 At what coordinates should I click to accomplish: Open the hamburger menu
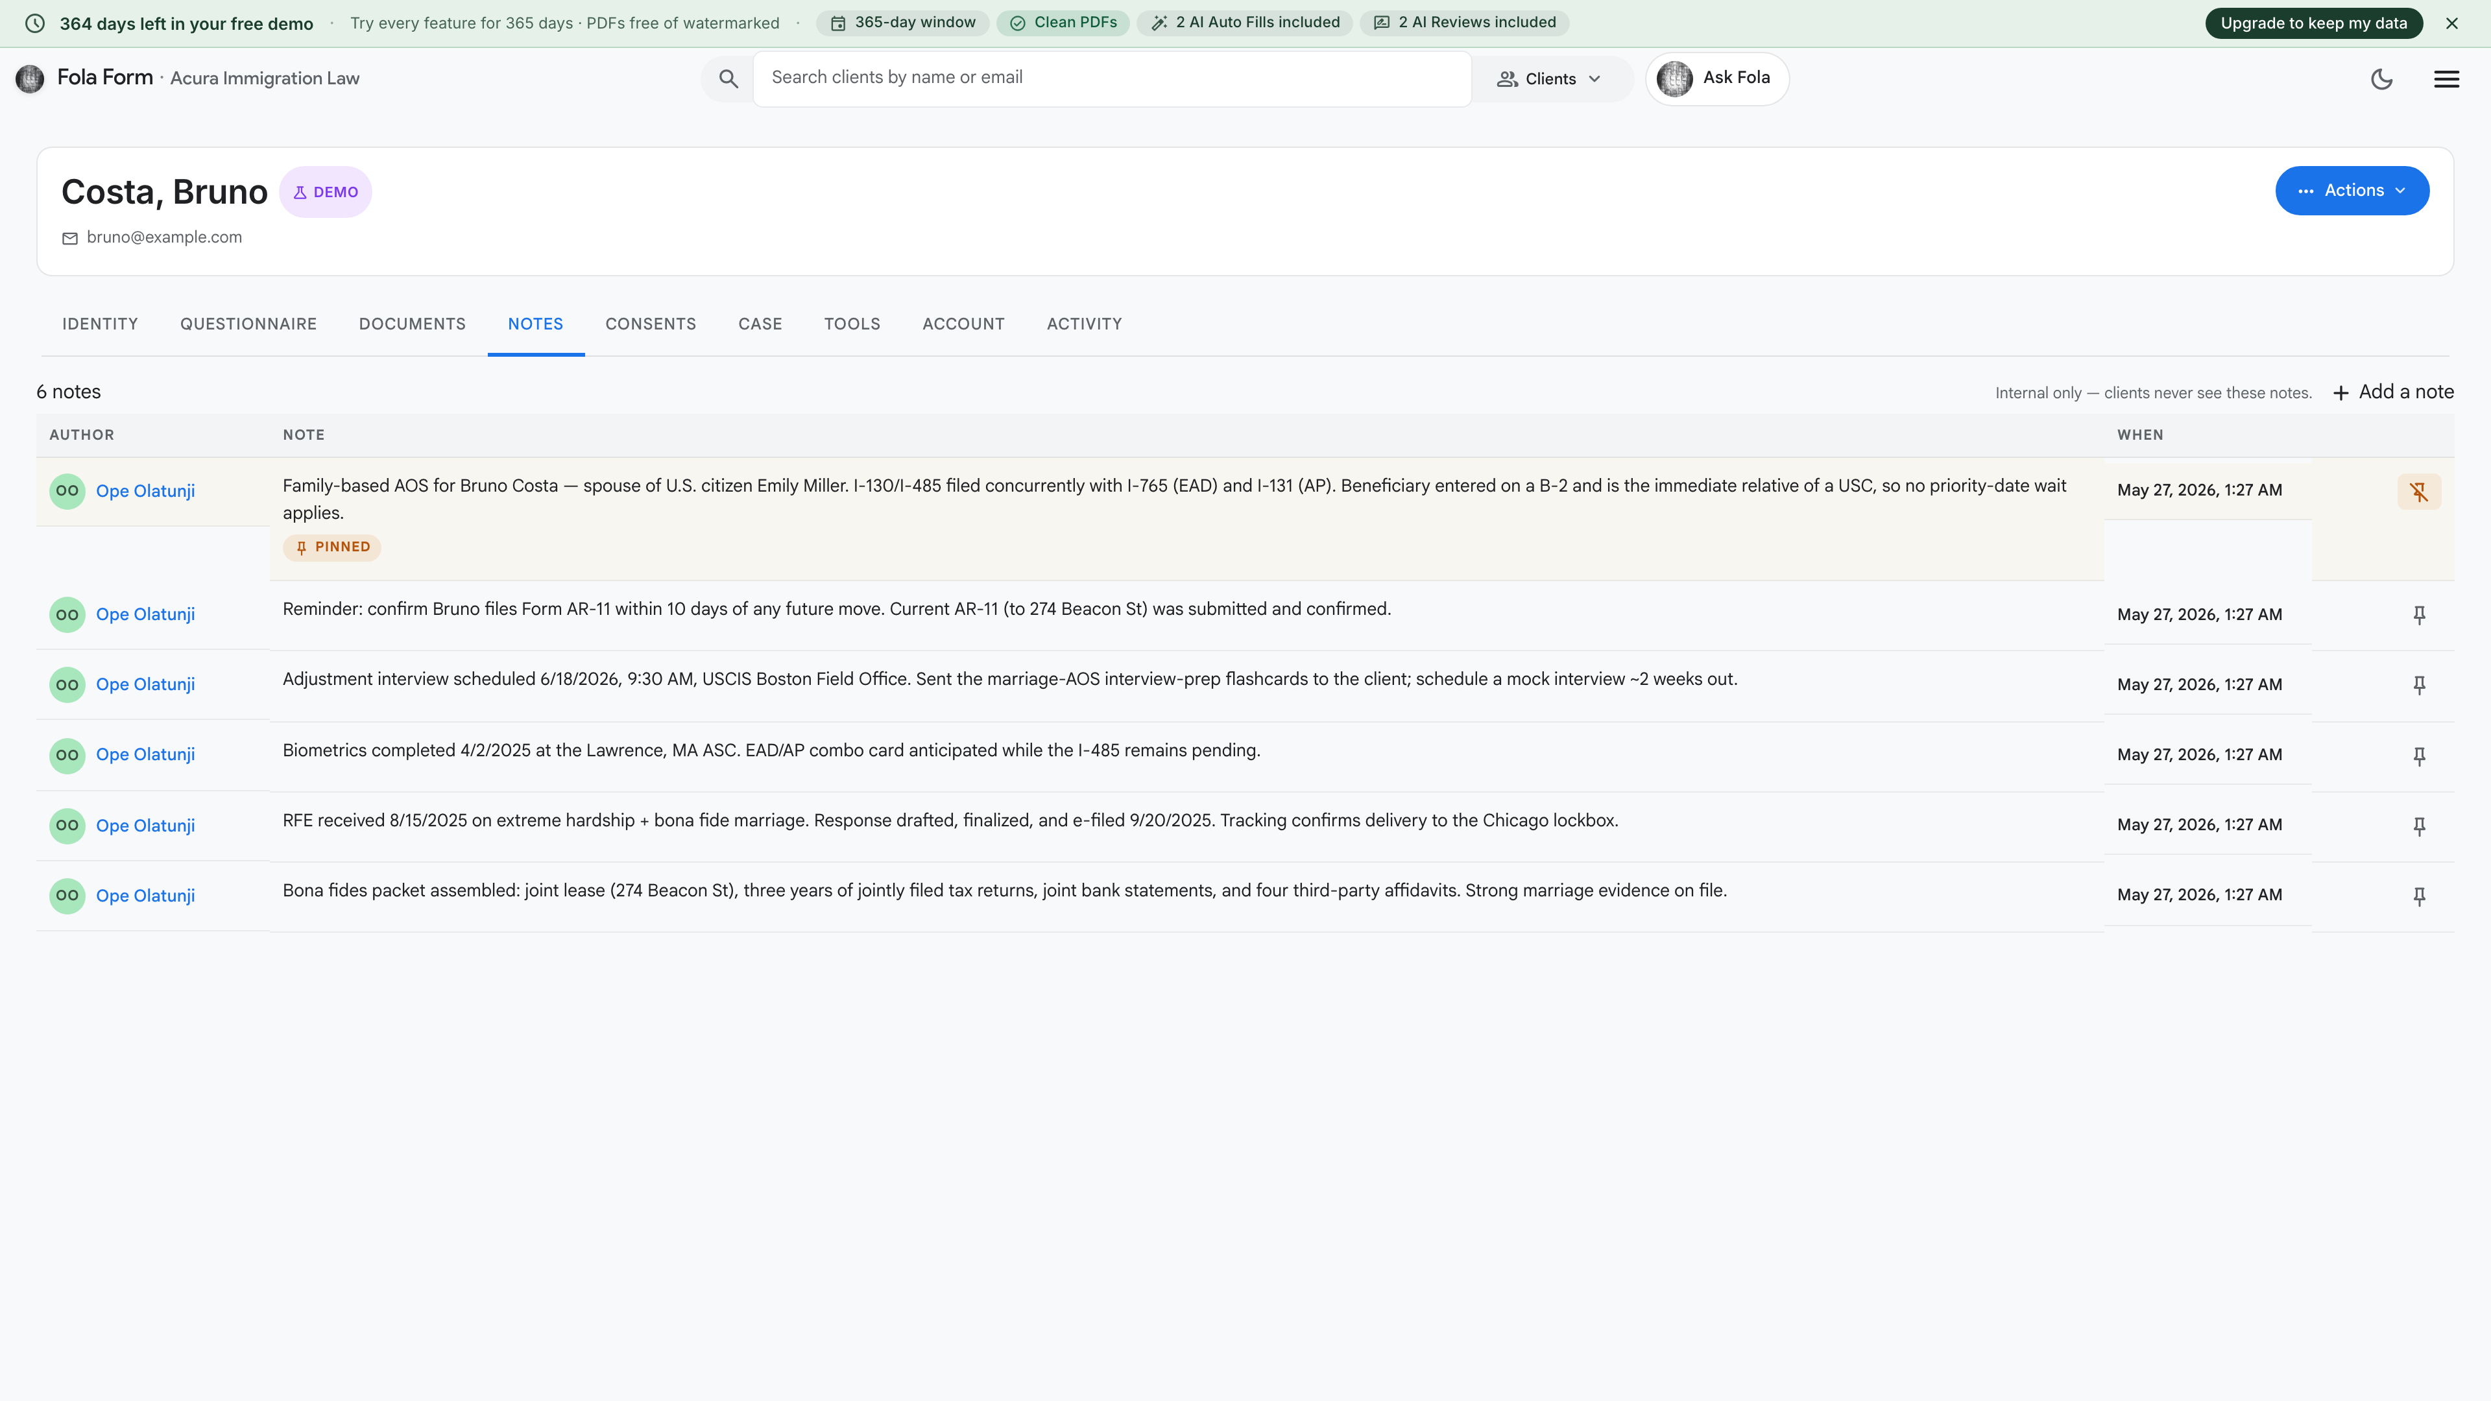[2446, 79]
